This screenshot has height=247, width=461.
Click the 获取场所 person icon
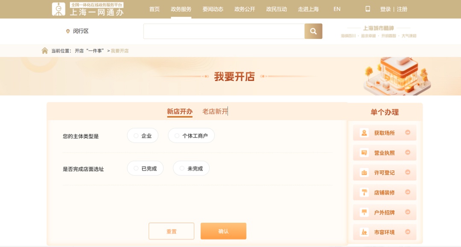[x=364, y=133]
